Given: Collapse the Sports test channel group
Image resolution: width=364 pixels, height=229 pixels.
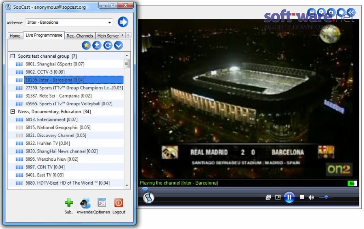Looking at the screenshot, I should click(x=13, y=56).
